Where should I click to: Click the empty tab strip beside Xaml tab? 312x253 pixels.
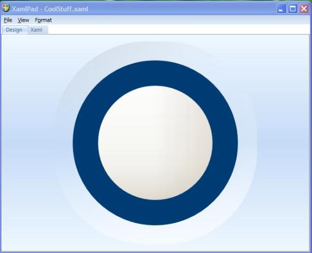pos(178,30)
